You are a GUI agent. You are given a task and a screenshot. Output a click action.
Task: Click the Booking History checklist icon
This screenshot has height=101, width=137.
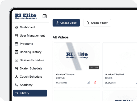16,52
